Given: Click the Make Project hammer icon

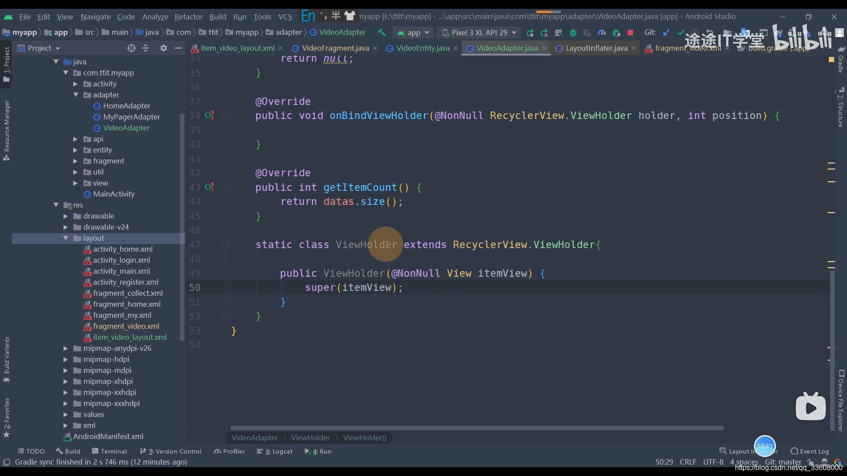Looking at the screenshot, I should pos(382,33).
